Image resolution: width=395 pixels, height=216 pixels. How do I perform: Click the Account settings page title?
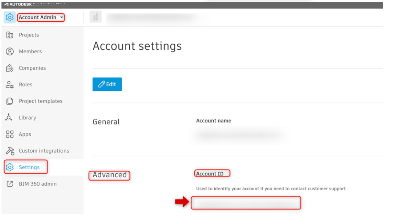click(x=137, y=46)
